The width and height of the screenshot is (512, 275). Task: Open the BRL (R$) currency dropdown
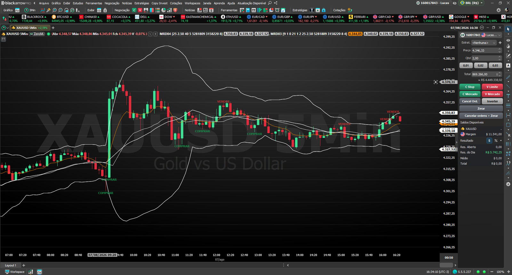click(471, 3)
